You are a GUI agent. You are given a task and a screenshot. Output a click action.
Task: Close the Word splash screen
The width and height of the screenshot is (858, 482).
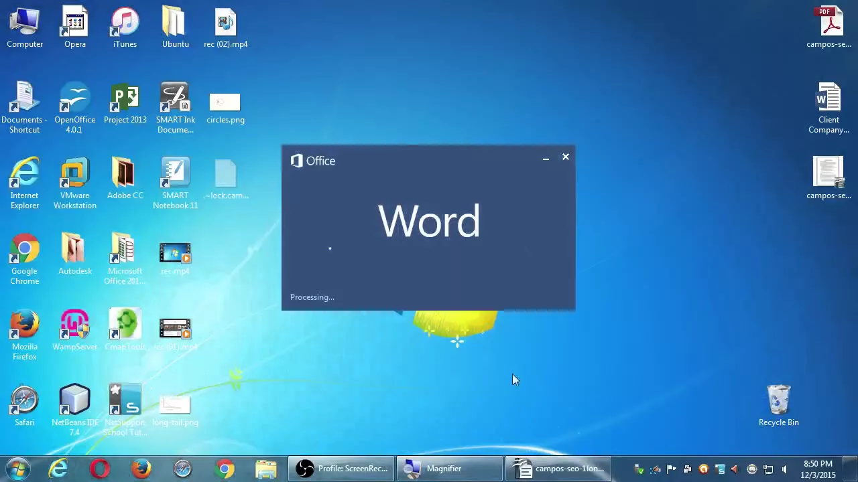[x=565, y=157]
